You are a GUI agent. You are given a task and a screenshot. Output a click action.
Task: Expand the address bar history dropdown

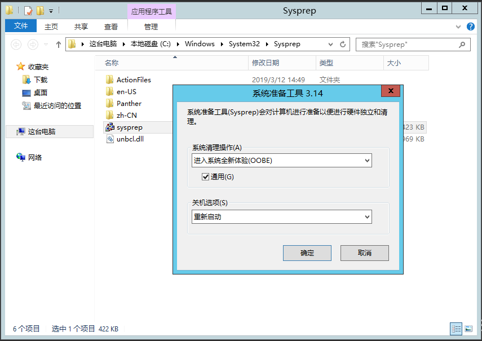330,44
